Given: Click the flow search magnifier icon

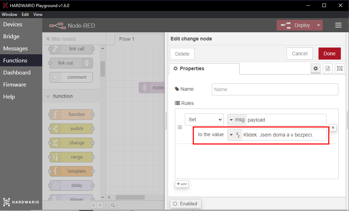Looking at the screenshot, I should tap(113, 205).
